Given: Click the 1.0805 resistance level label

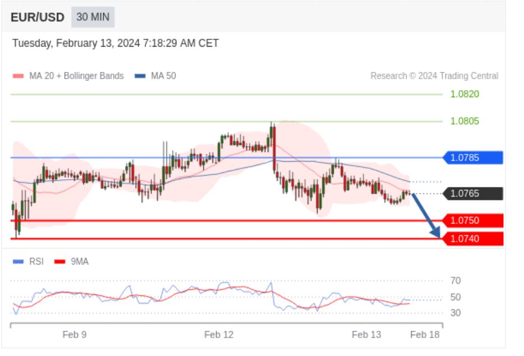Looking at the screenshot, I should [465, 121].
